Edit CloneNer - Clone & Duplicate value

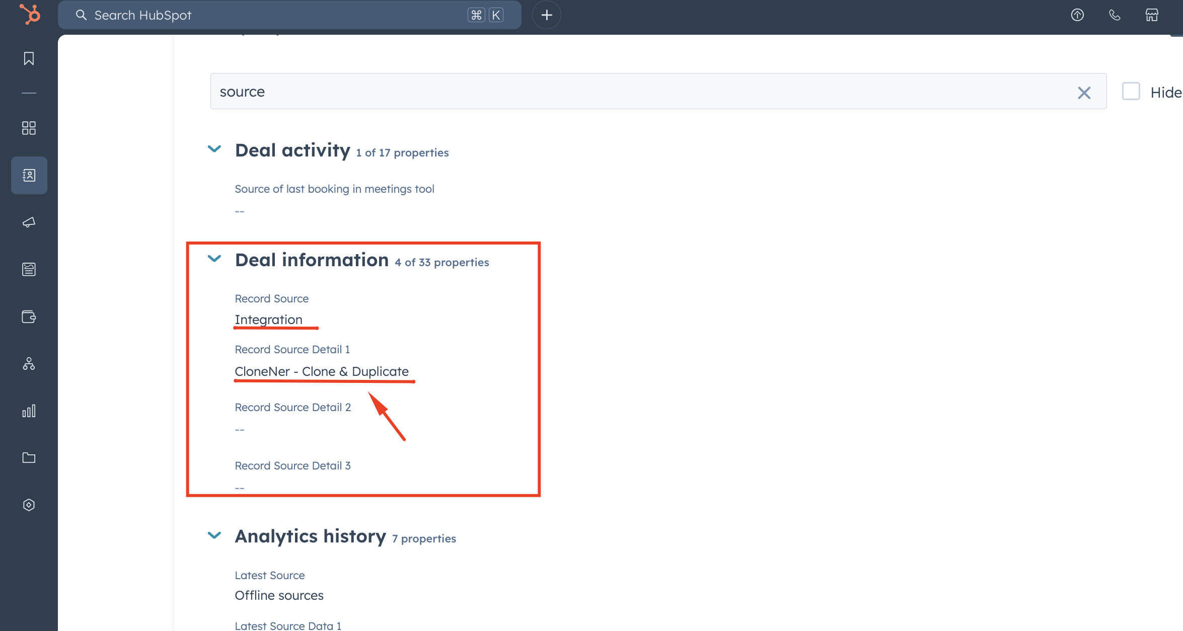tap(322, 371)
